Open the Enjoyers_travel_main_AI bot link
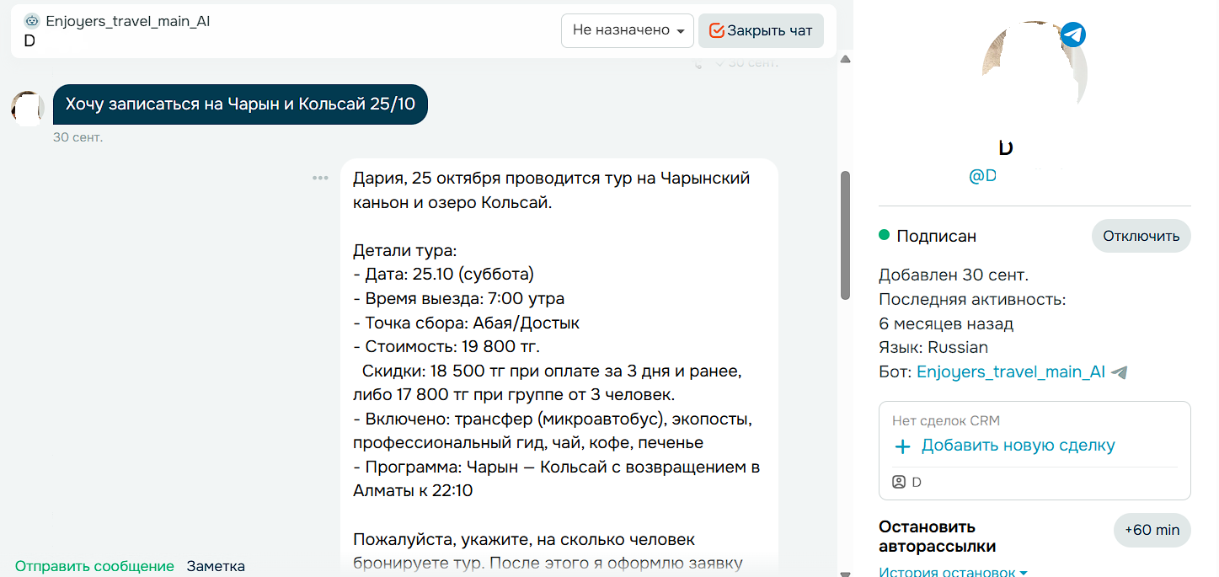The image size is (1219, 577). pyautogui.click(x=1010, y=371)
